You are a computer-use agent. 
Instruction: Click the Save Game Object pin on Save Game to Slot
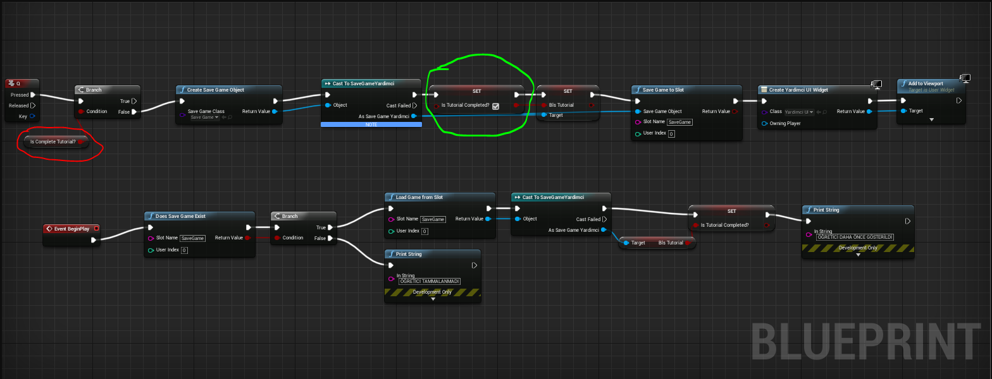(638, 111)
